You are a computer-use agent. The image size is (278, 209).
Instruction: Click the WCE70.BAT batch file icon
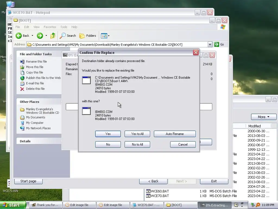pos(148,196)
